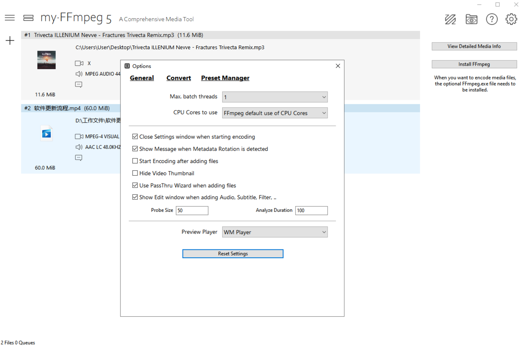
Task: Click the striped square icon in the top toolbar
Action: [450, 19]
